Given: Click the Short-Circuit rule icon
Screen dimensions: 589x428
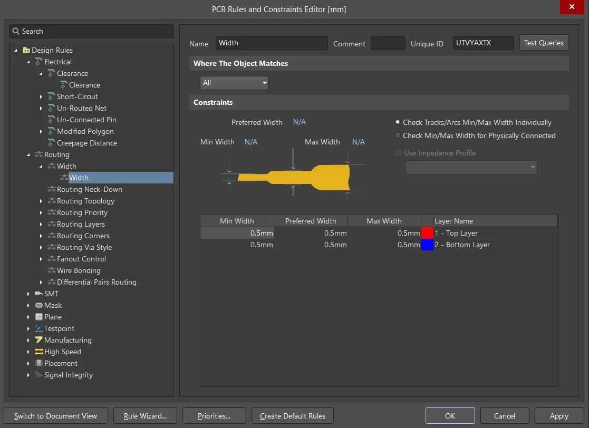Looking at the screenshot, I should tap(52, 96).
